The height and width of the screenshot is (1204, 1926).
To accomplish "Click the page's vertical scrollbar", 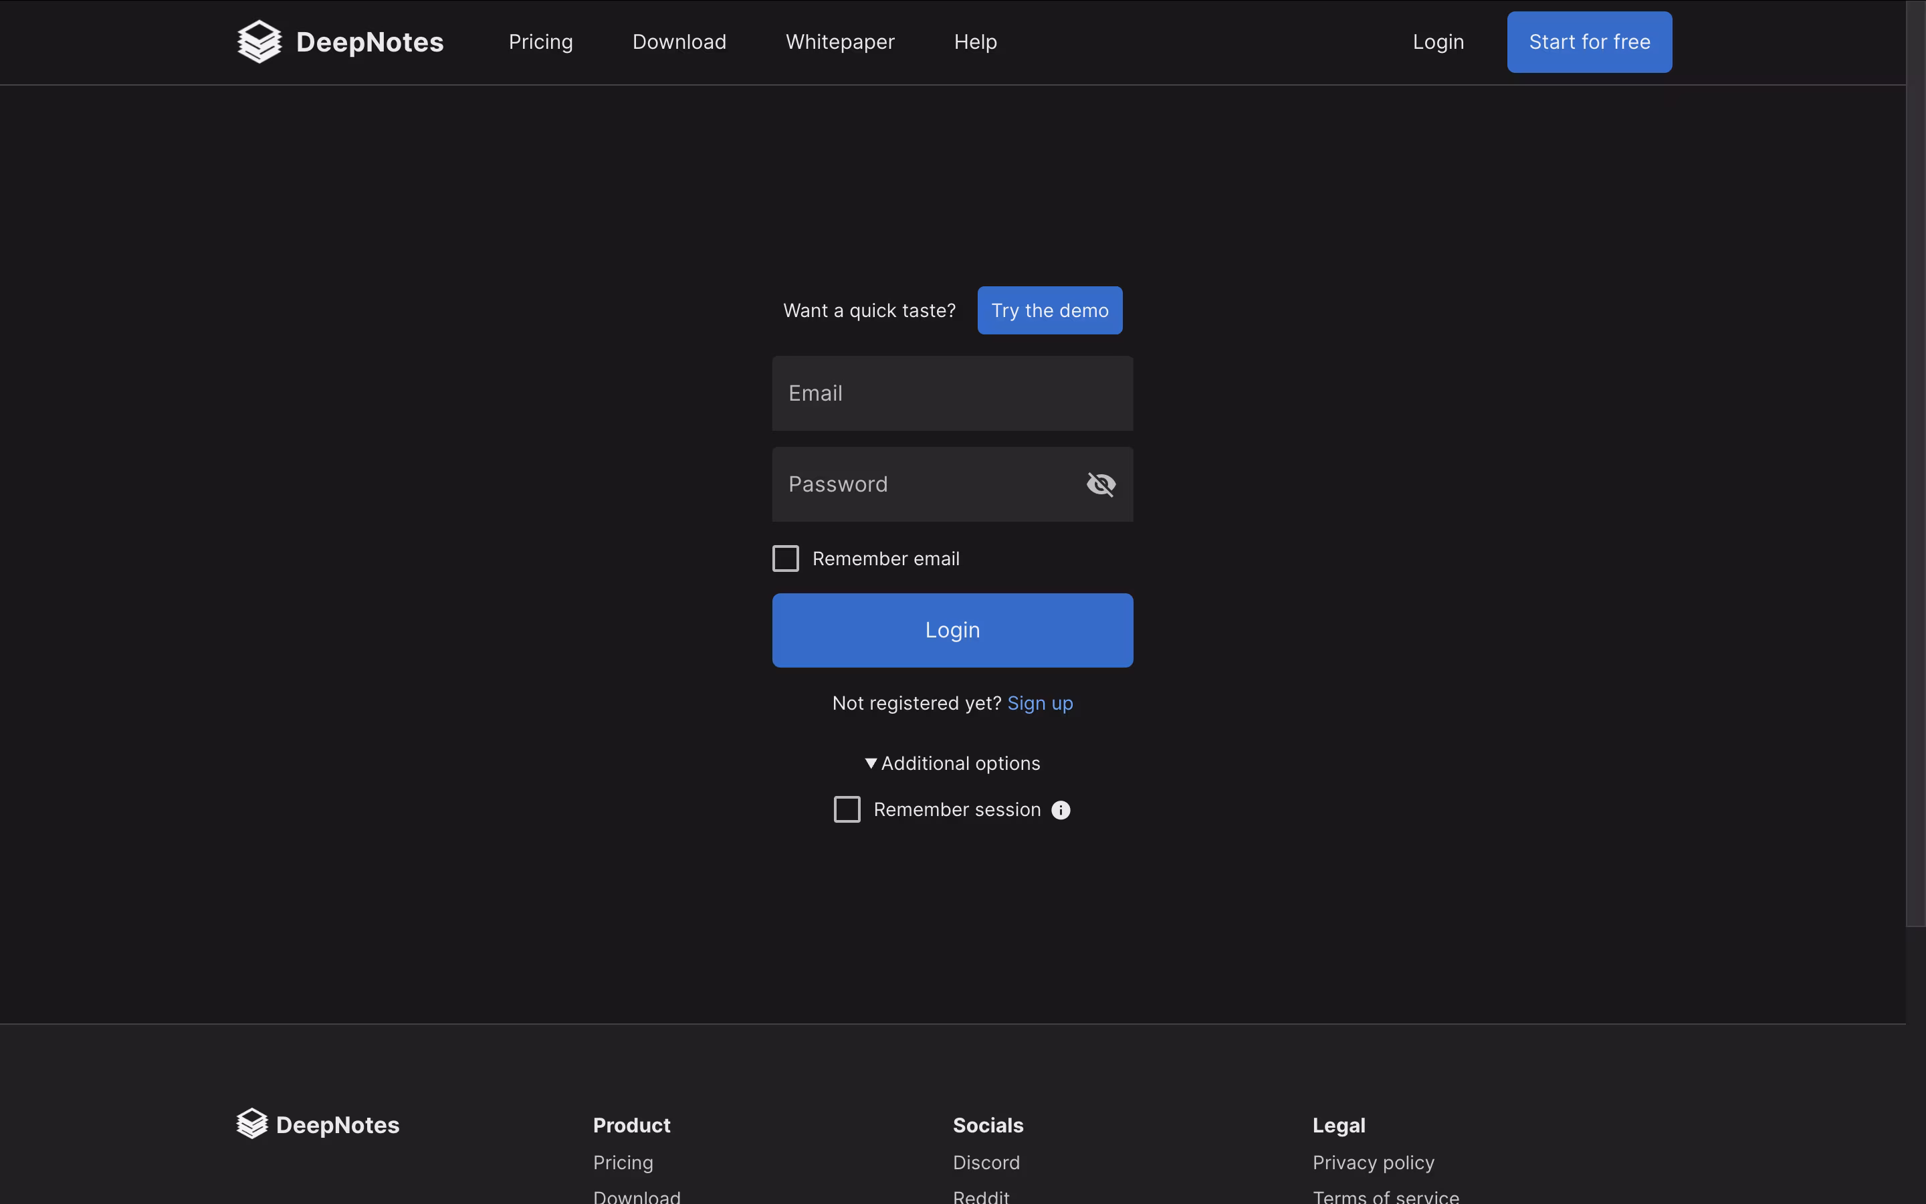I will [x=1915, y=462].
